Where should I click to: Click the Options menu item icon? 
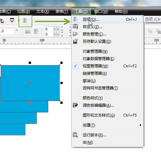75,19
